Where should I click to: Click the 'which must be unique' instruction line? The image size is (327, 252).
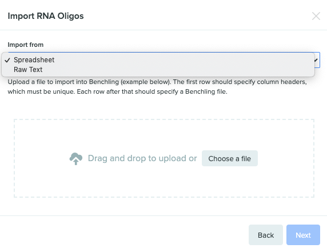[117, 91]
